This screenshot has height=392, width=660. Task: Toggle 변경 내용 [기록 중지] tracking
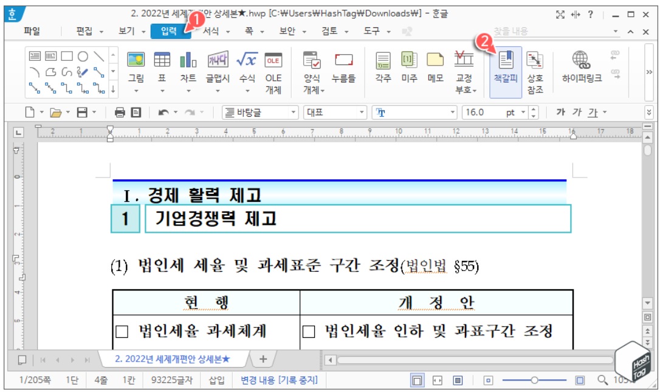(279, 380)
